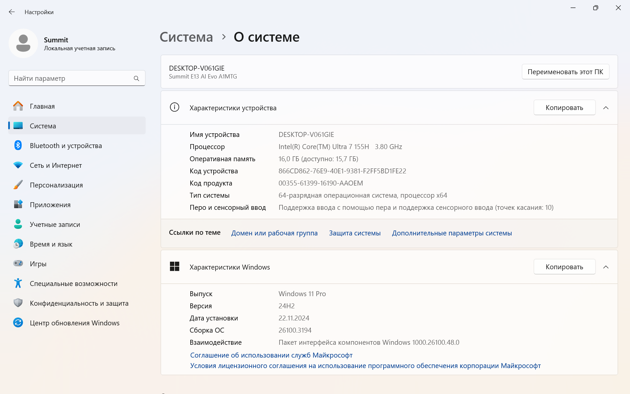Click the minimize window button
Image resolution: width=630 pixels, height=394 pixels.
click(573, 8)
